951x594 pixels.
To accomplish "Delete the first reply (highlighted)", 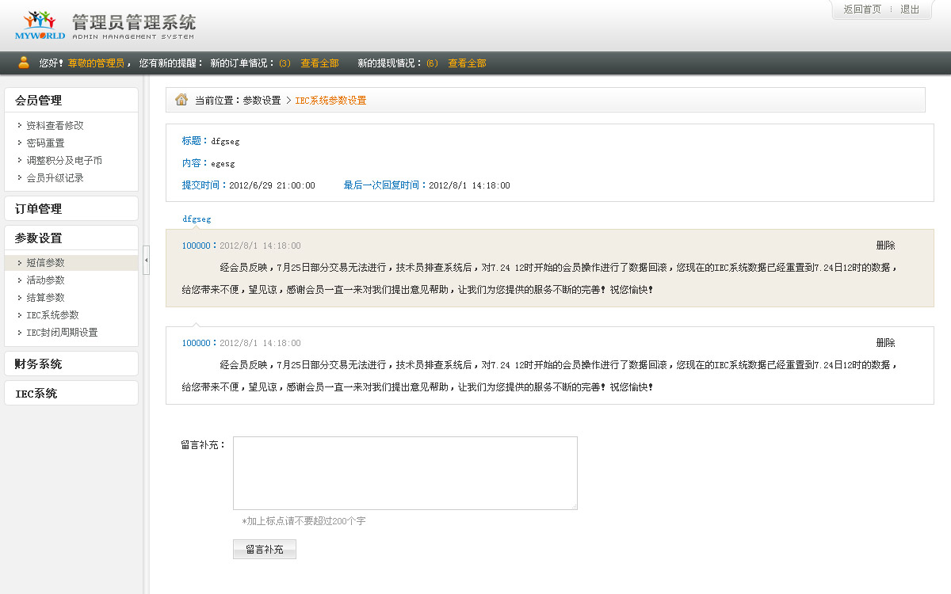I will [x=885, y=246].
